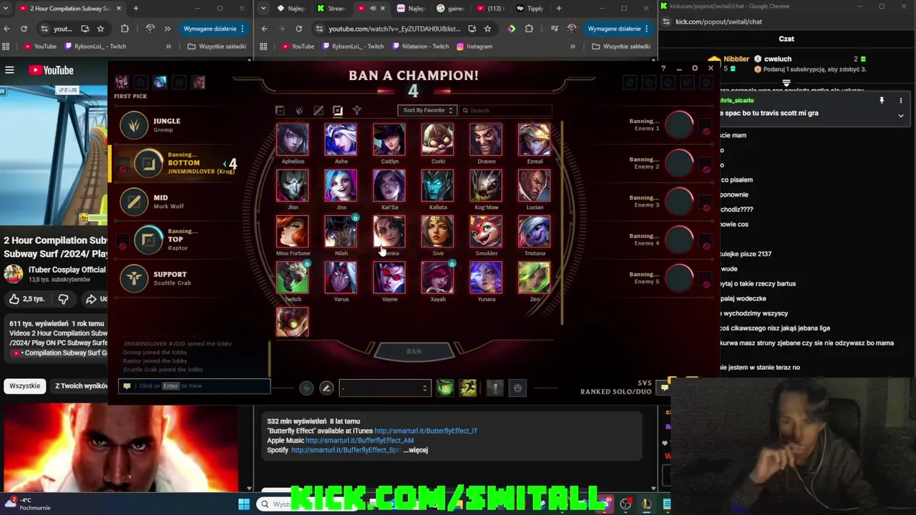The width and height of the screenshot is (916, 515).
Task: Select Draven champion portrait
Action: (x=486, y=139)
